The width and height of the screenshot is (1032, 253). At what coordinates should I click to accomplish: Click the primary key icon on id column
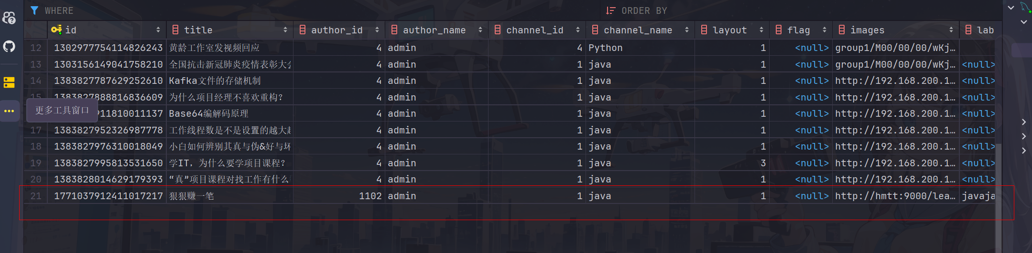point(56,30)
